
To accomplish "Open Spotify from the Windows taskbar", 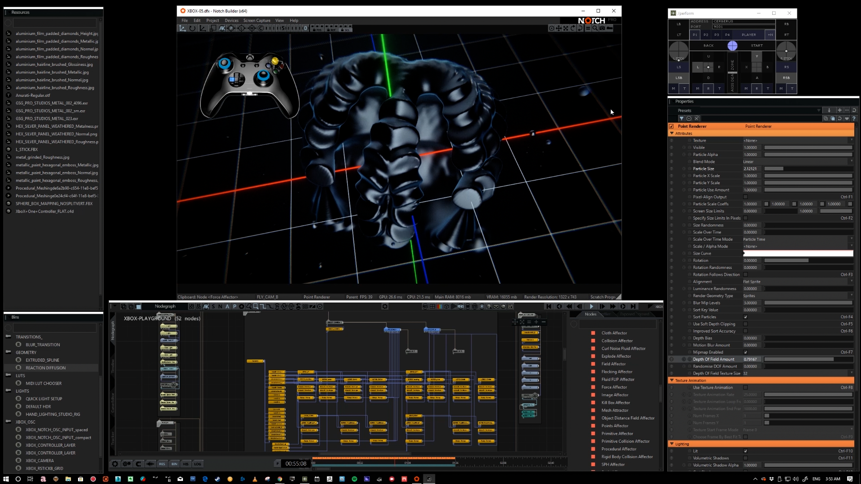I will point(354,479).
